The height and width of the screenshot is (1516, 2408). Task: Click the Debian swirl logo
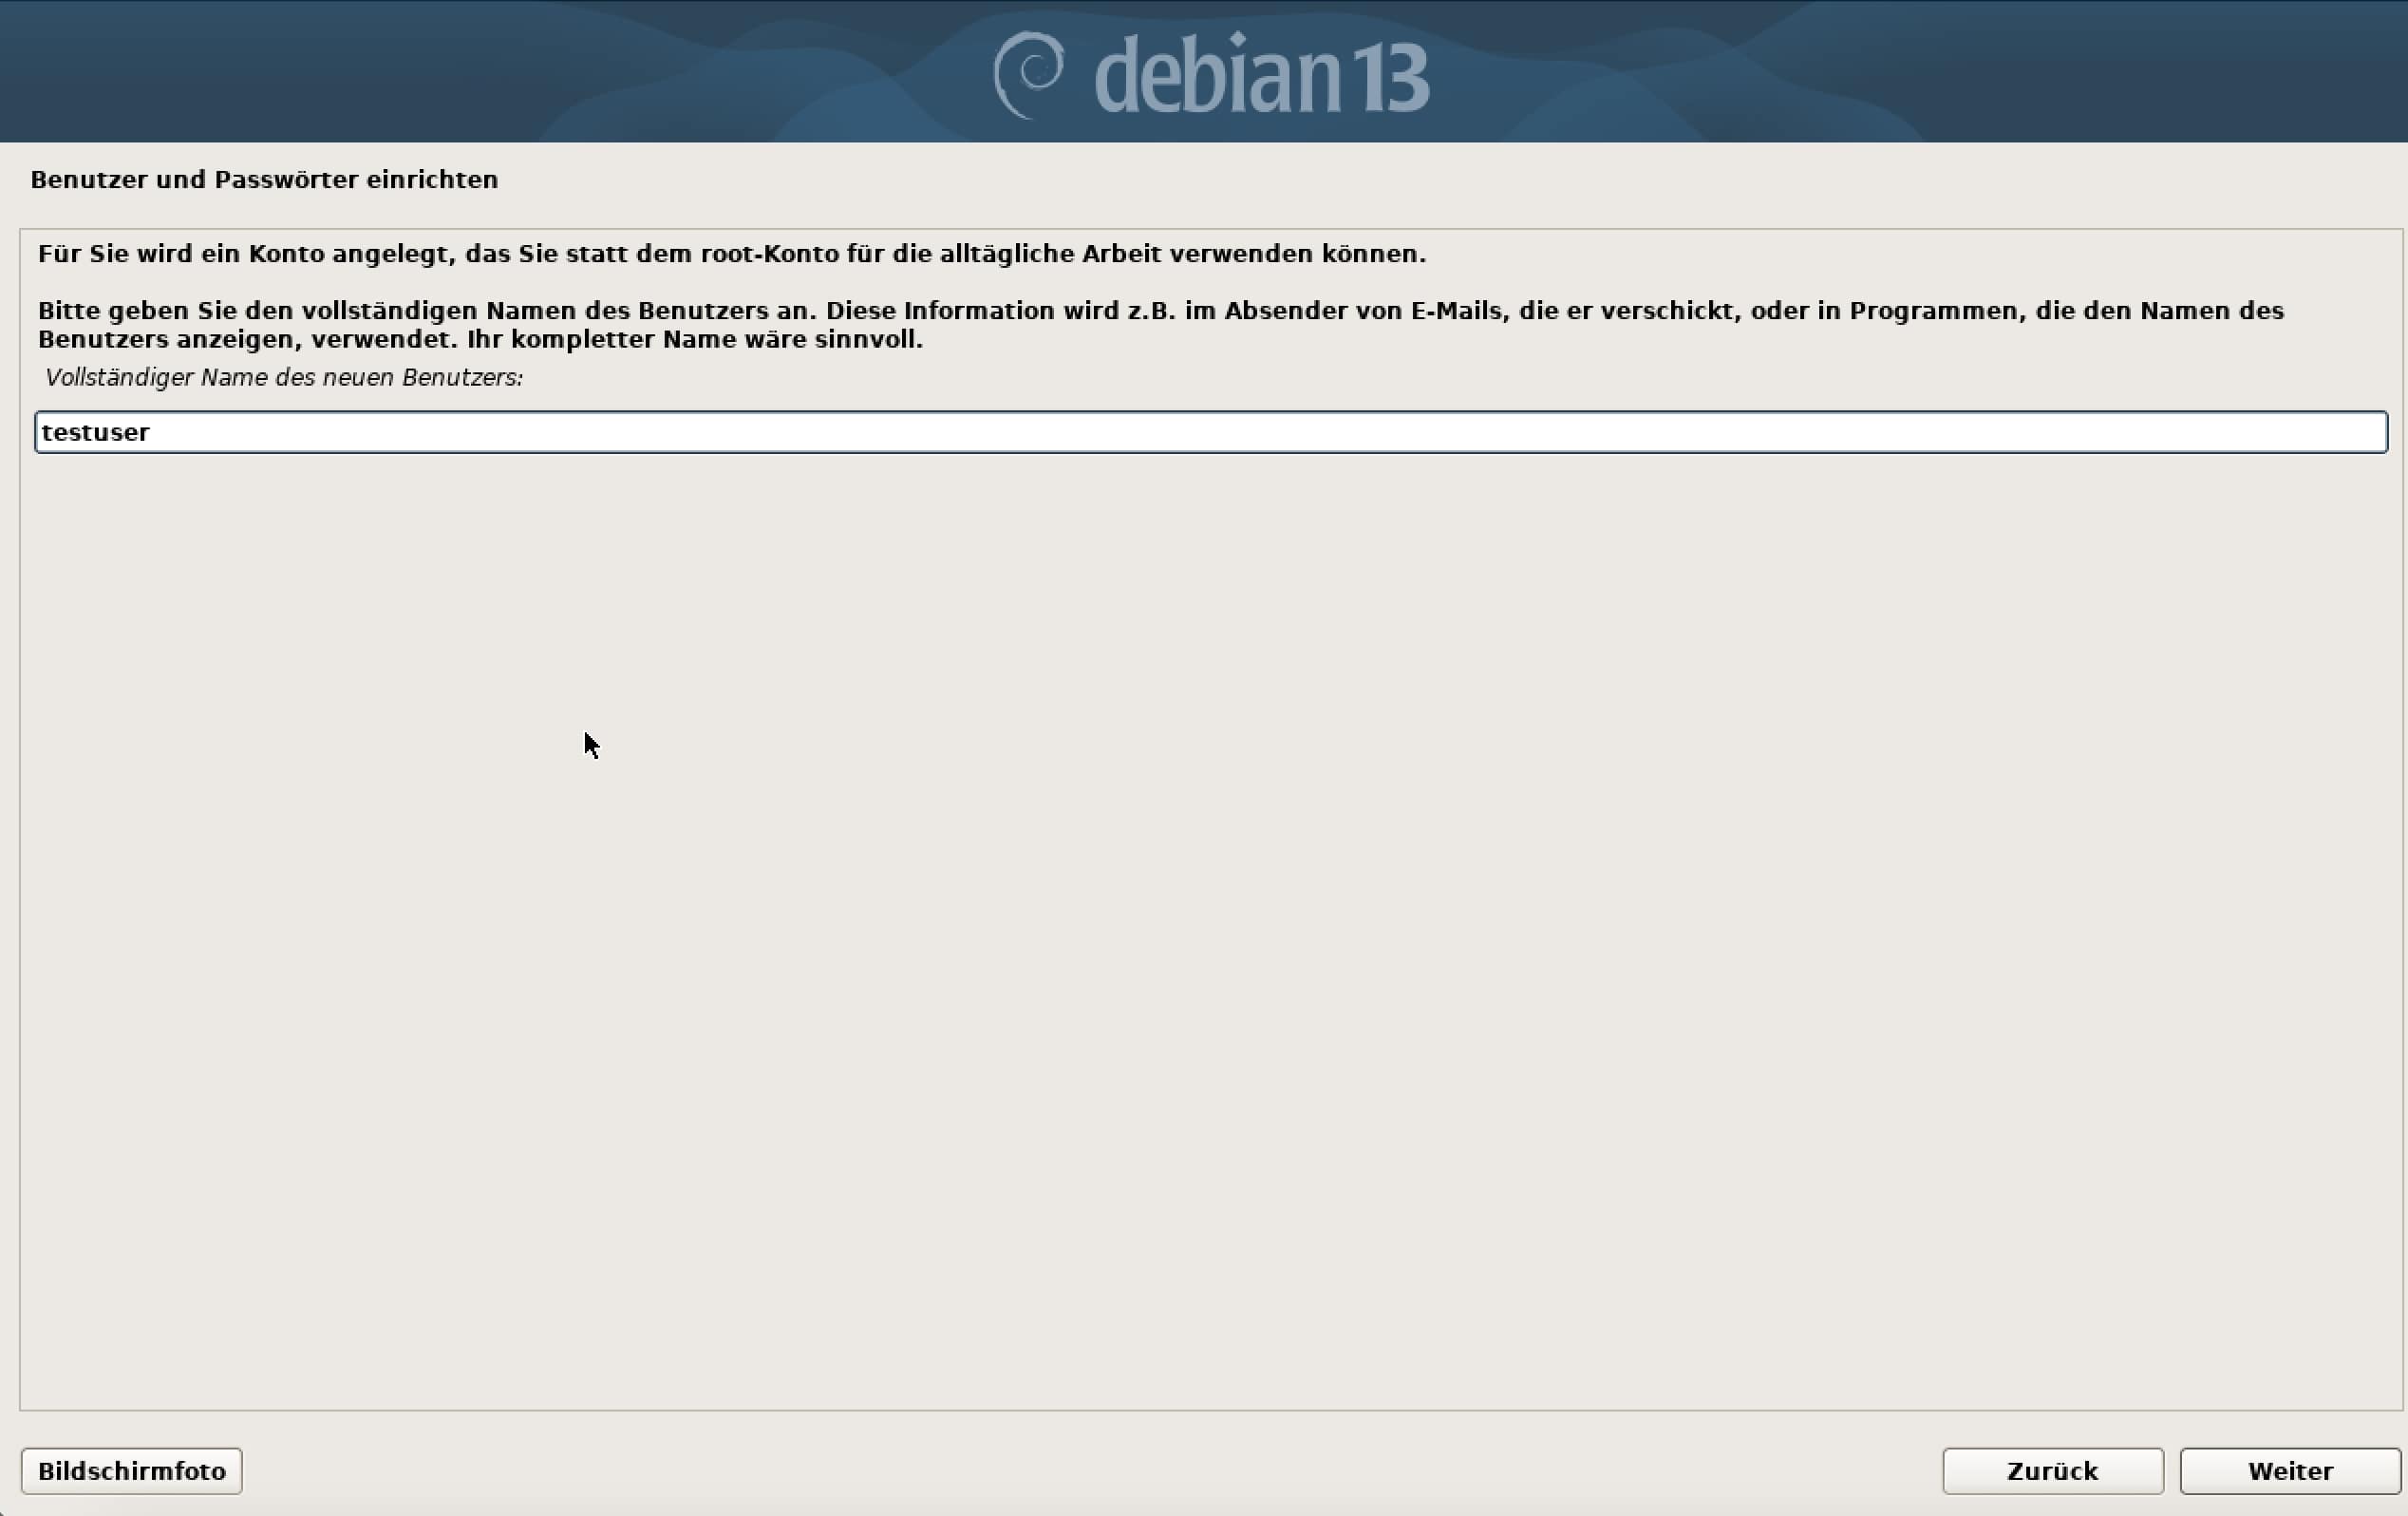(x=1028, y=75)
